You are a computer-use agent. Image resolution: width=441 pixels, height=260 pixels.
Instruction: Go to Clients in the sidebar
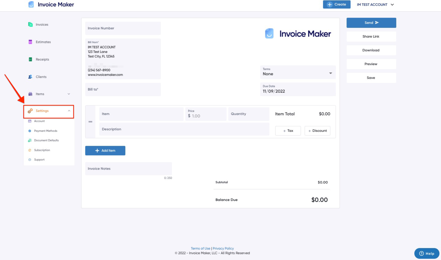click(x=41, y=77)
